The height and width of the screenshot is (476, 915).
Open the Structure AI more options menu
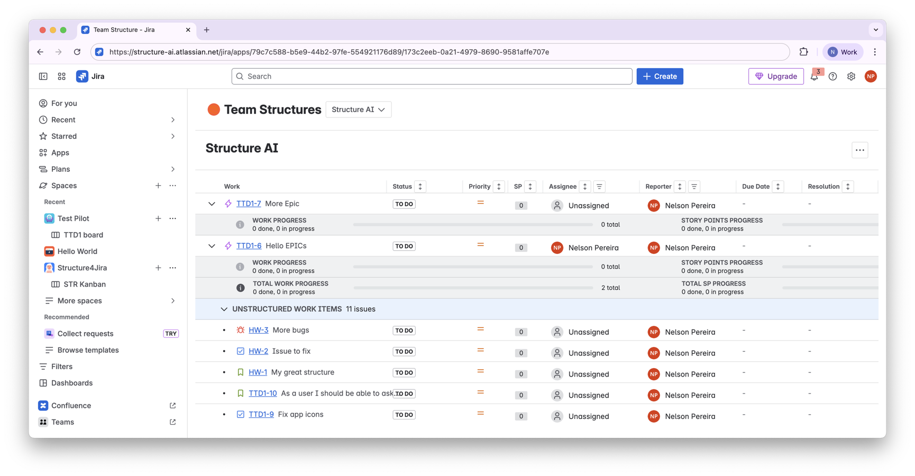pyautogui.click(x=859, y=150)
